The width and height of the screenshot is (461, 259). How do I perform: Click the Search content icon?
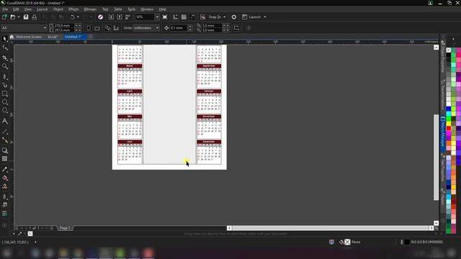tap(101, 17)
